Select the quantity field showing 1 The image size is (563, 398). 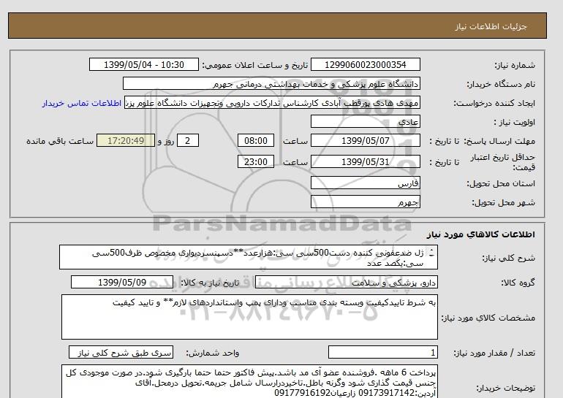tap(382, 353)
